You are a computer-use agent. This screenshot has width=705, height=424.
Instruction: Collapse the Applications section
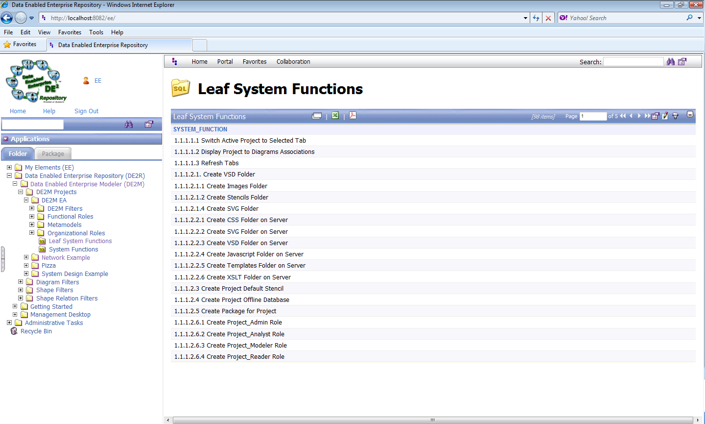click(x=6, y=139)
